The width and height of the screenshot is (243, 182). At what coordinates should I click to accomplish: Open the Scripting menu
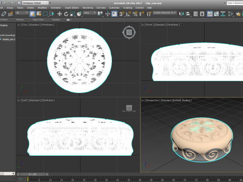coord(128,8)
